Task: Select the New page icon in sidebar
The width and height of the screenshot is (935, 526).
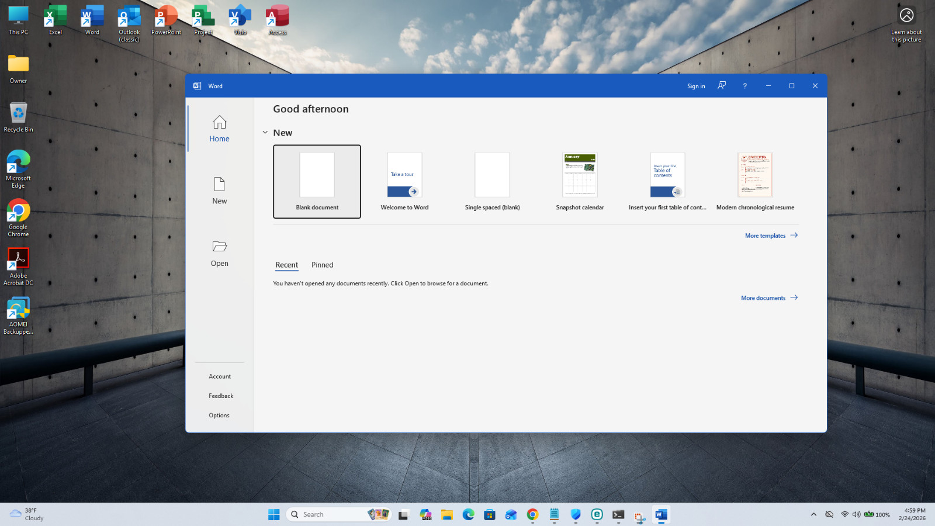Action: click(219, 184)
